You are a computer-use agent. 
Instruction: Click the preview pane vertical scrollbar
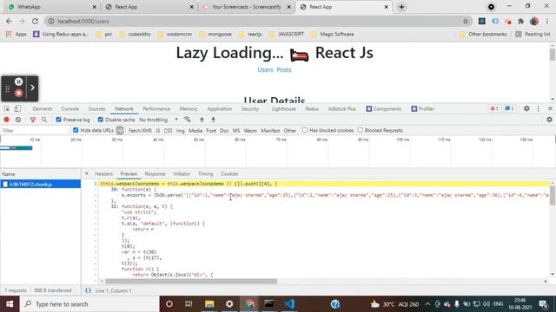click(x=553, y=195)
